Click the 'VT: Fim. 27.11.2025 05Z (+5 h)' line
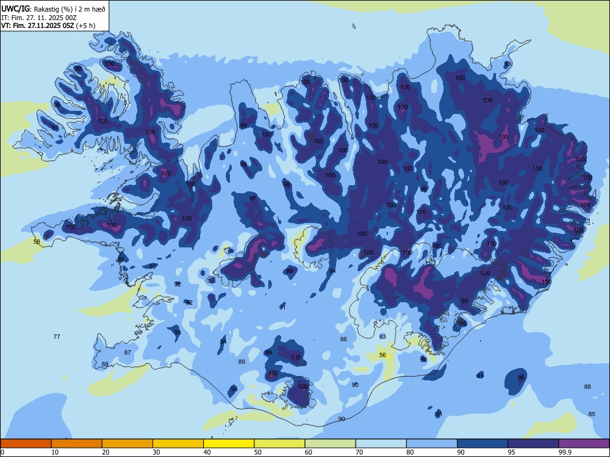This screenshot has height=457, width=610. tap(48, 26)
